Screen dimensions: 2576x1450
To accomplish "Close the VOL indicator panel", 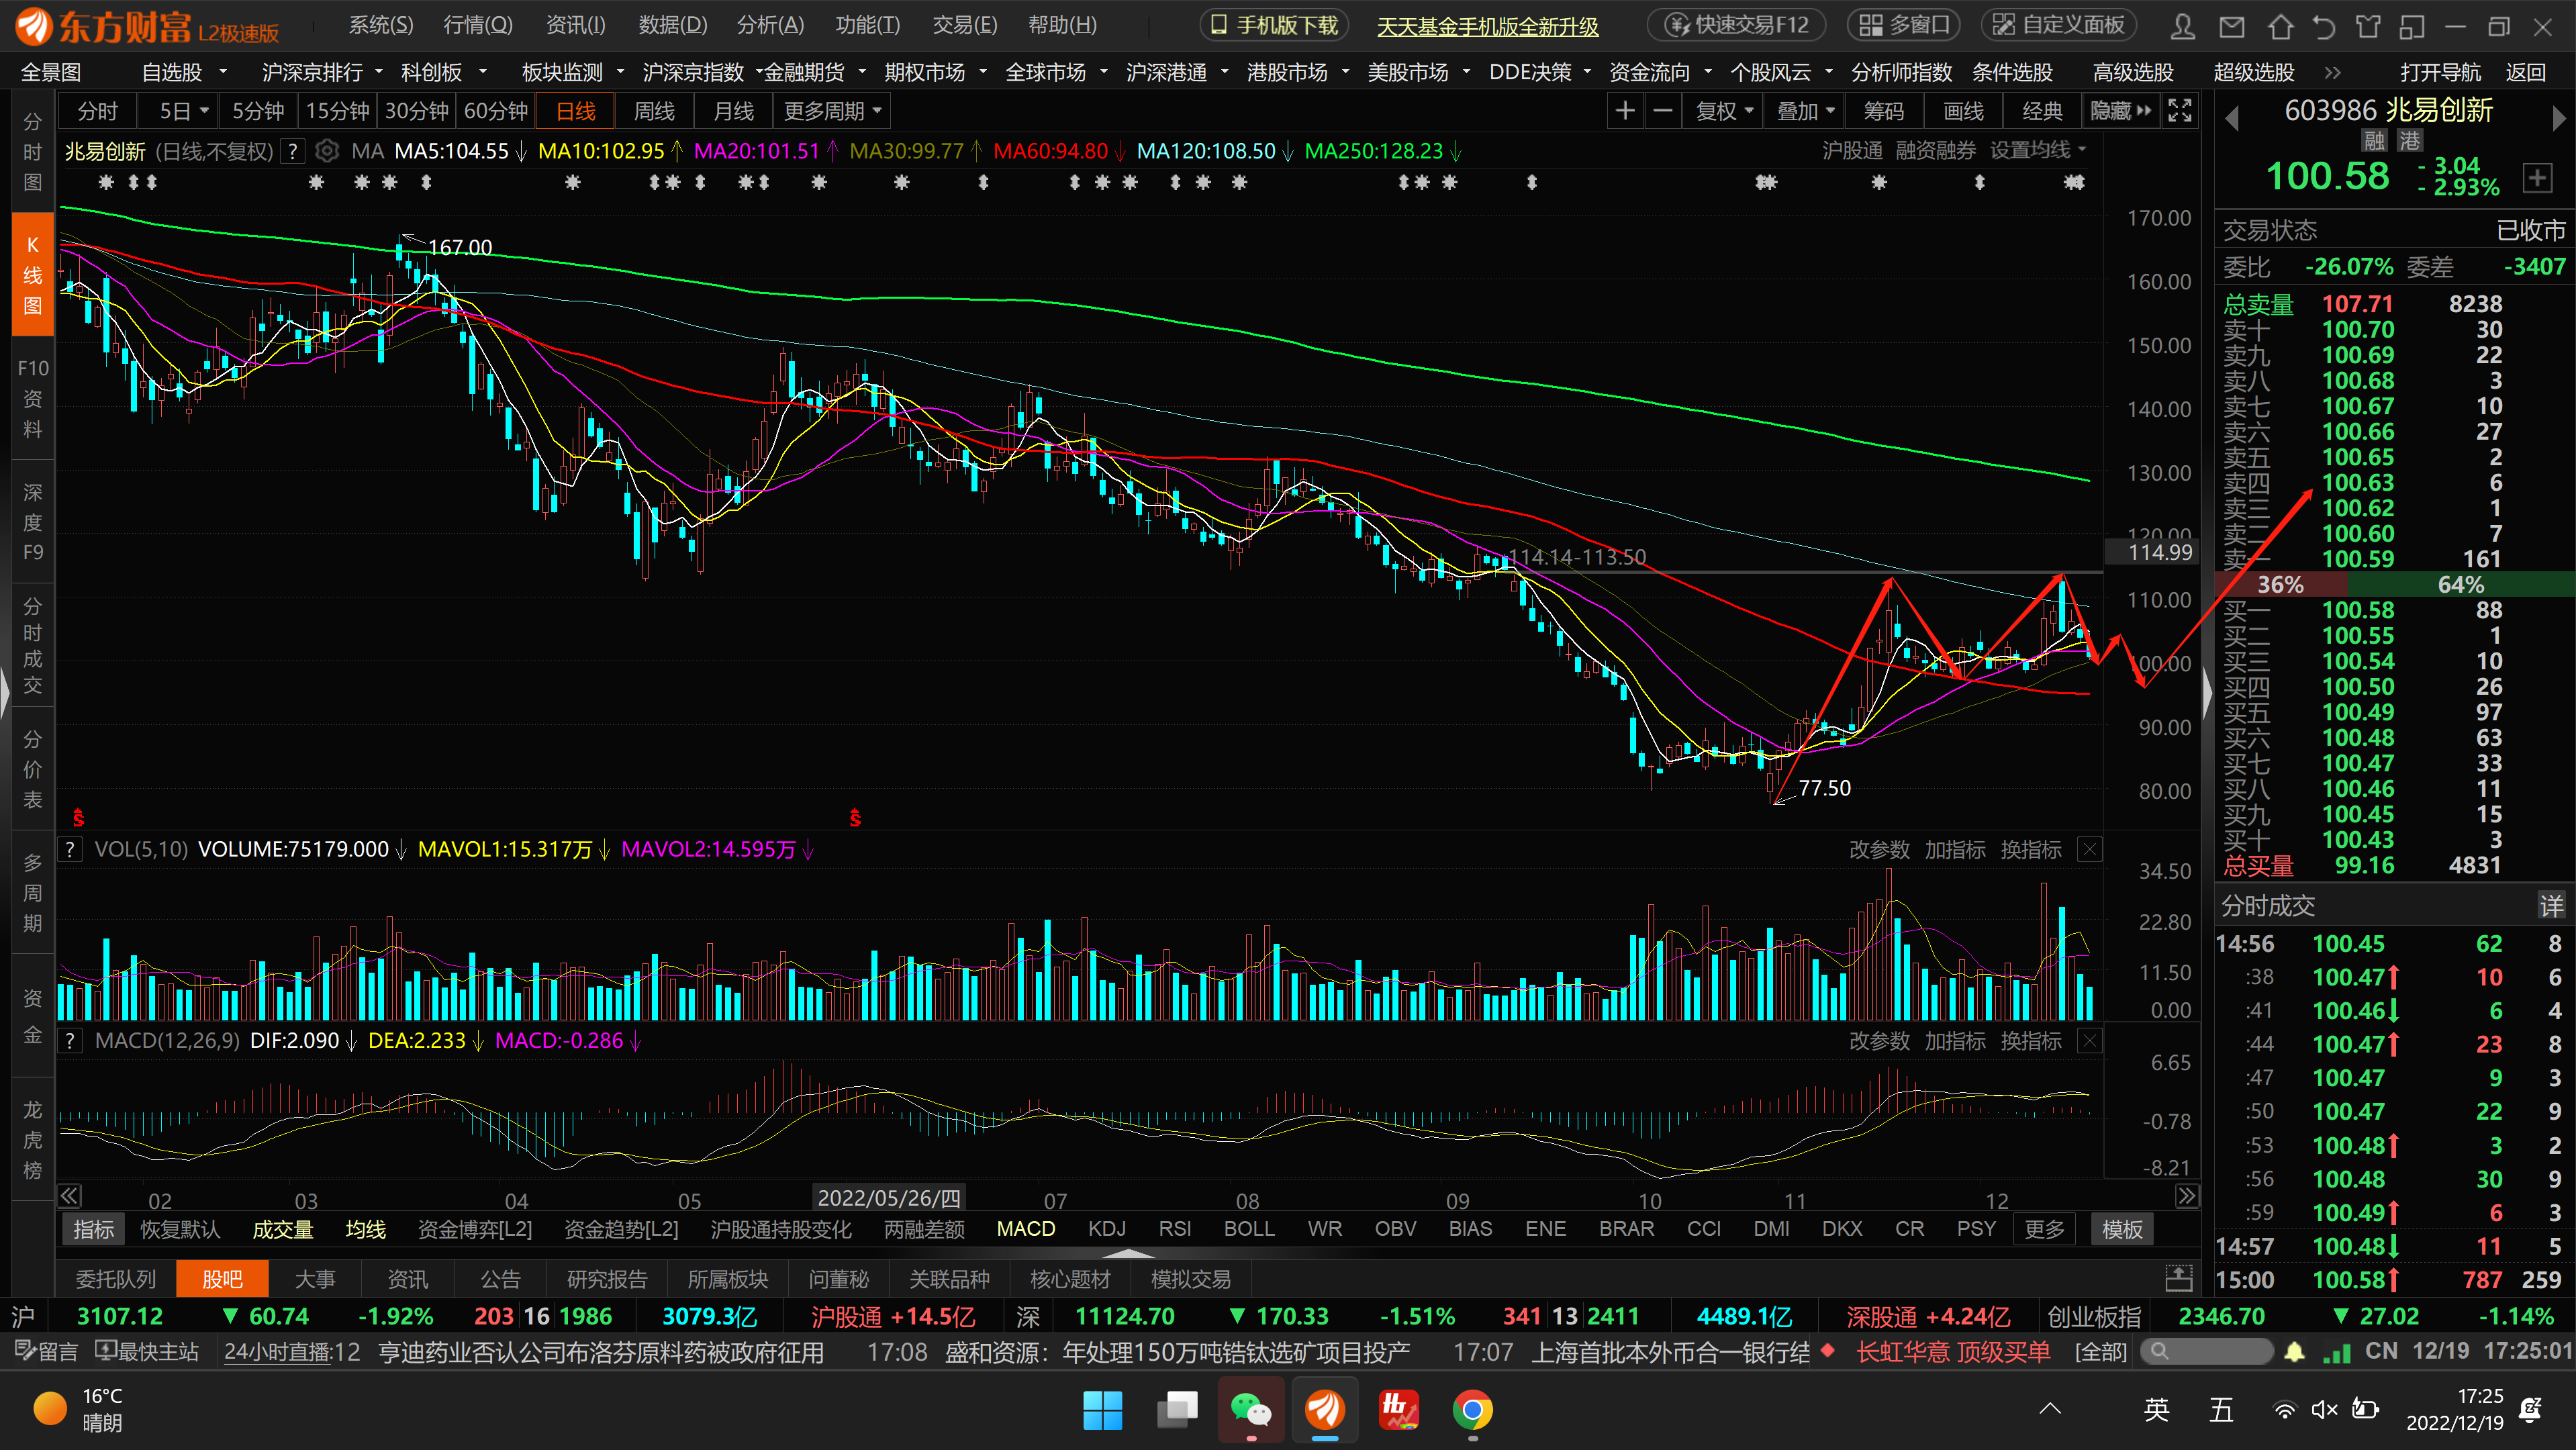I will 2090,850.
